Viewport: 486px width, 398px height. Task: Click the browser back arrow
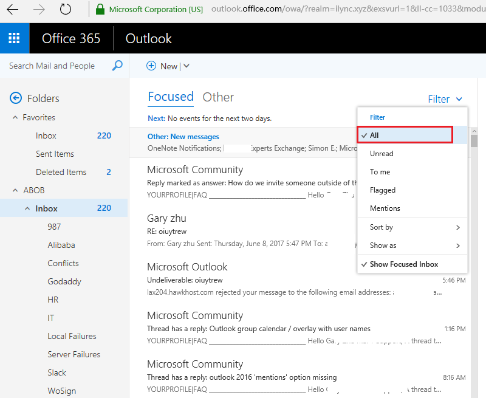(x=13, y=10)
